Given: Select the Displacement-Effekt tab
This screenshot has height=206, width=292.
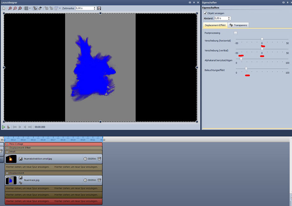Looking at the screenshot, I should click(215, 25).
